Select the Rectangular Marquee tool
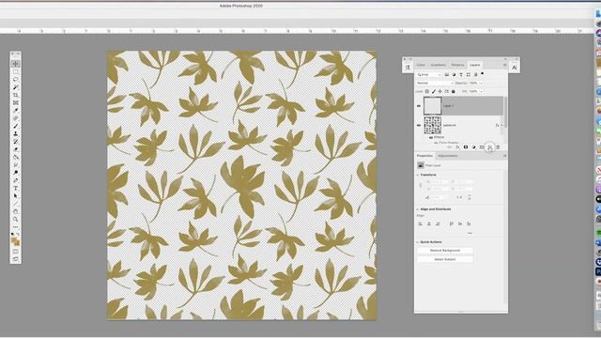Screen dimensions: 601x338 tap(16, 71)
